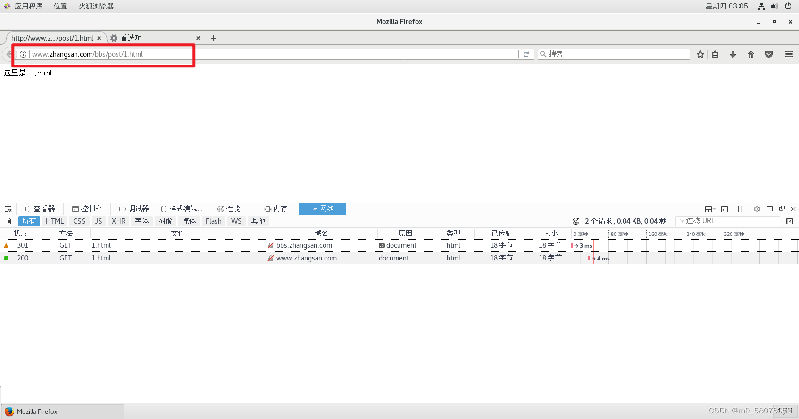The width and height of the screenshot is (799, 419).
Task: Switch to the 性能 devtools tab
Action: tap(228, 209)
